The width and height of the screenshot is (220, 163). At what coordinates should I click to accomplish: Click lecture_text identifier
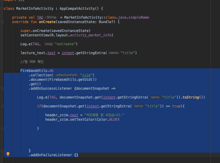coord(33,53)
